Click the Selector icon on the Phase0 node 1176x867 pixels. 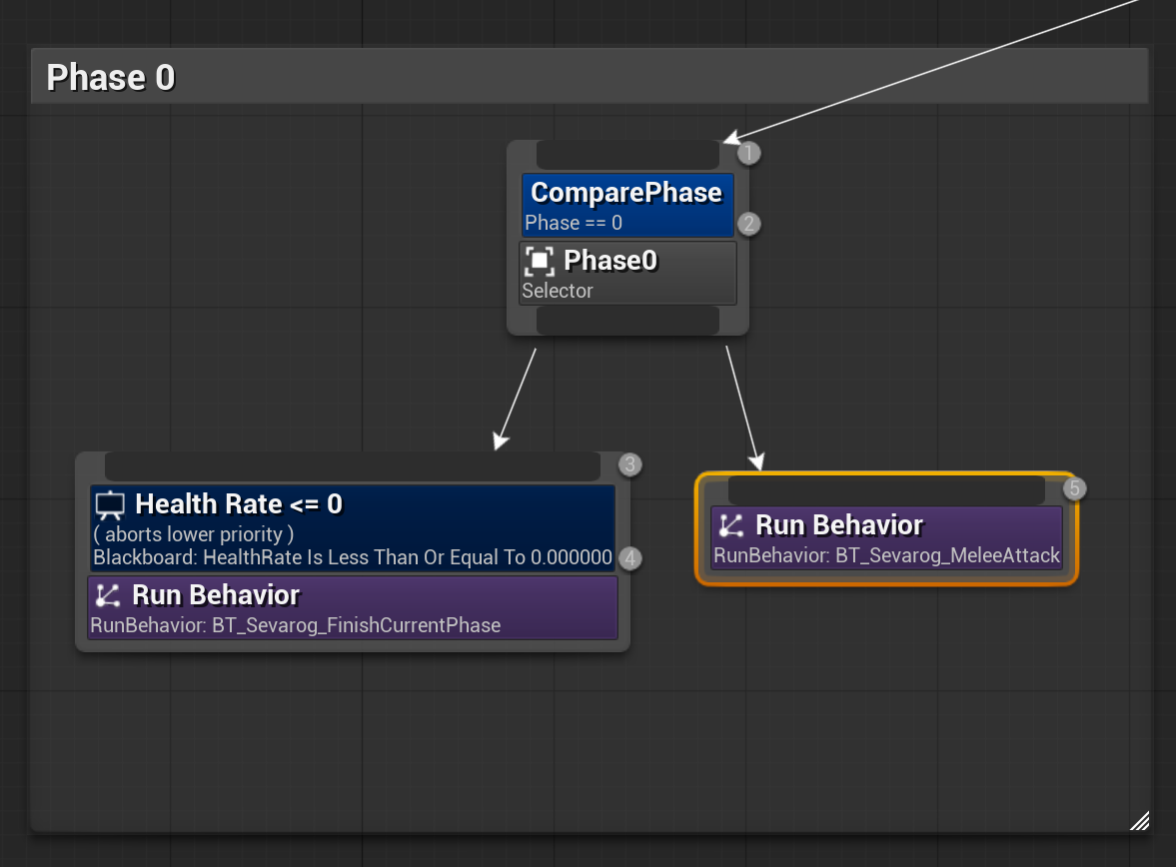(x=540, y=261)
